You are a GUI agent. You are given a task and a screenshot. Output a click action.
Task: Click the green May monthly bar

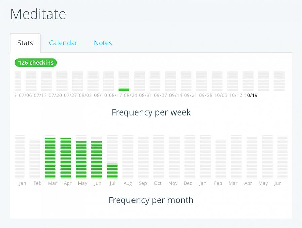81,160
